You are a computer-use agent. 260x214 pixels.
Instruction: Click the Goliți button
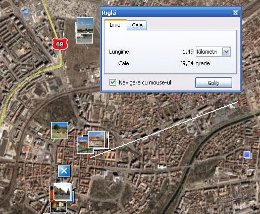point(214,83)
